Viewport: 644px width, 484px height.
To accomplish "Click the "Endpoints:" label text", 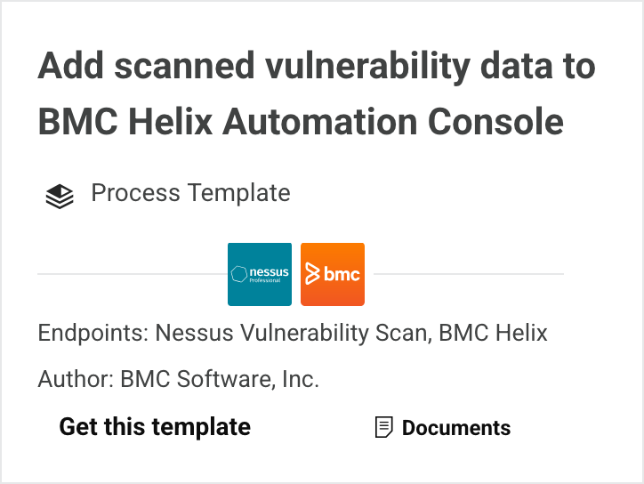I will (x=93, y=334).
